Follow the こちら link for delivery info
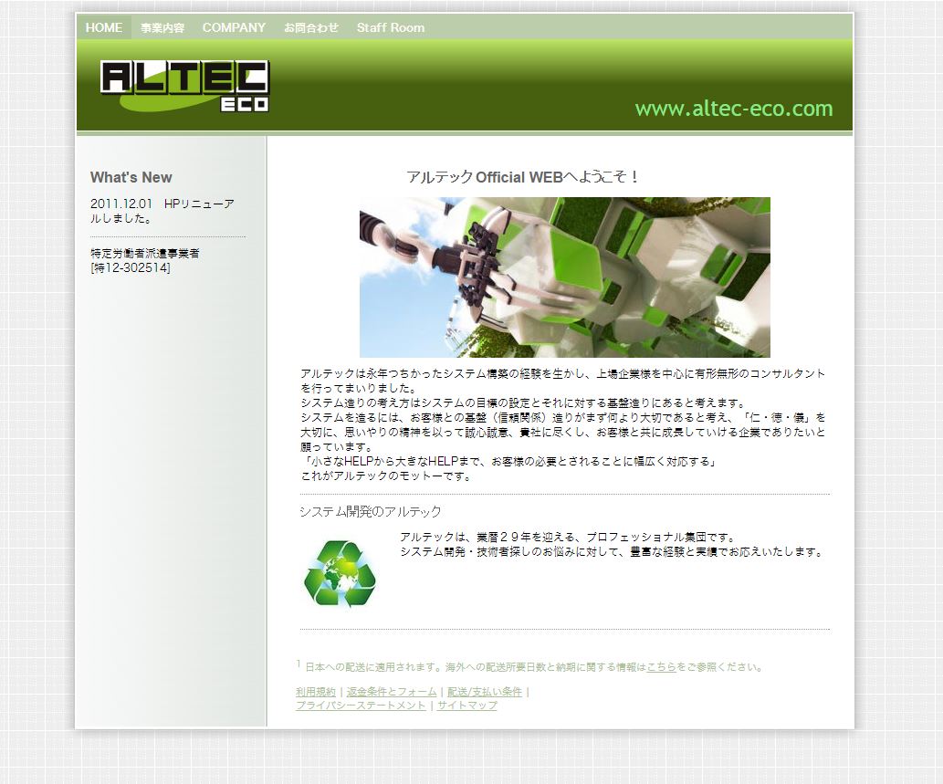 661,667
